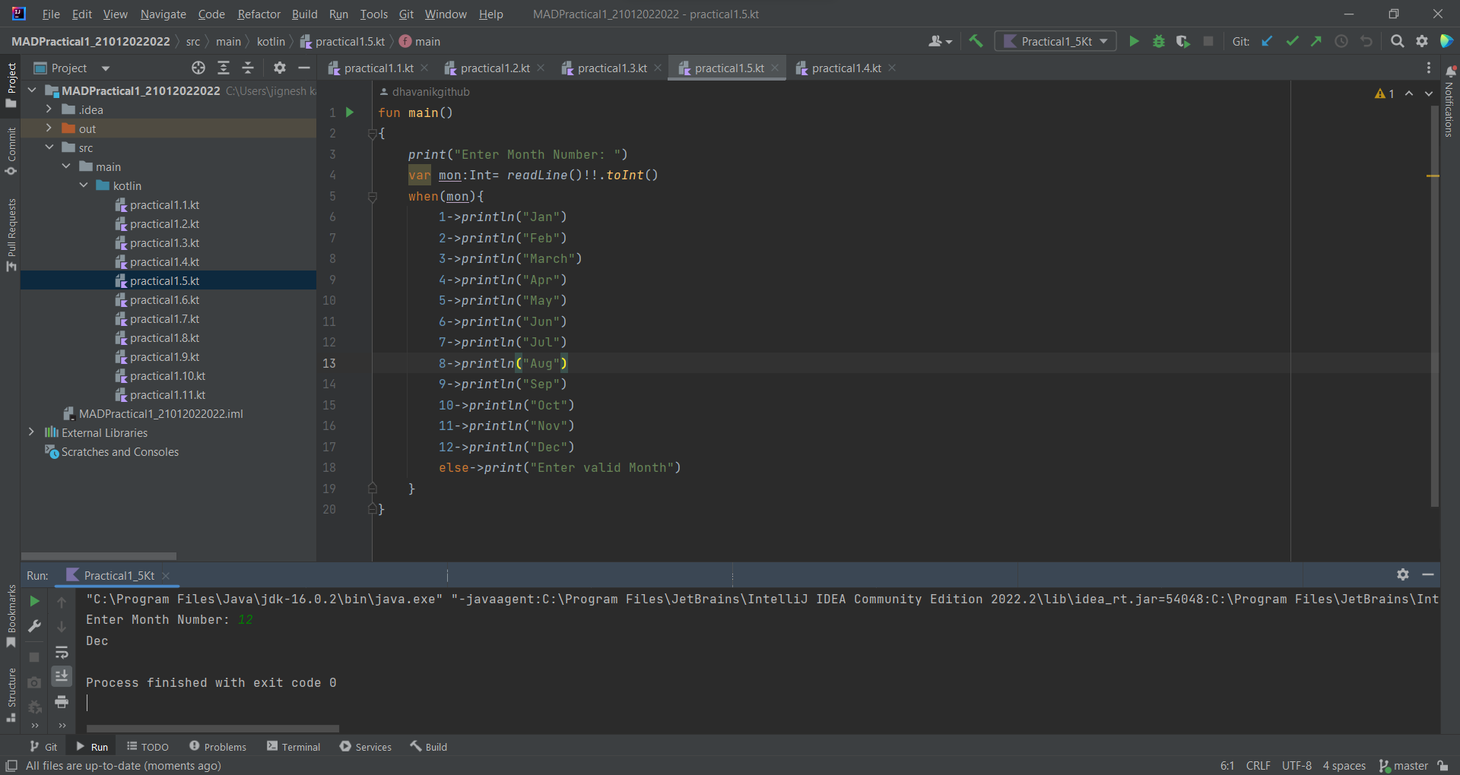Run the program with Debug mode

coord(1159,41)
